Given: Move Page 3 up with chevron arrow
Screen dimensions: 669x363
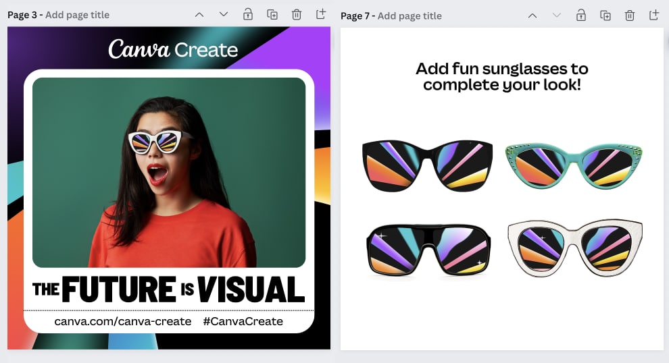Looking at the screenshot, I should coord(199,15).
